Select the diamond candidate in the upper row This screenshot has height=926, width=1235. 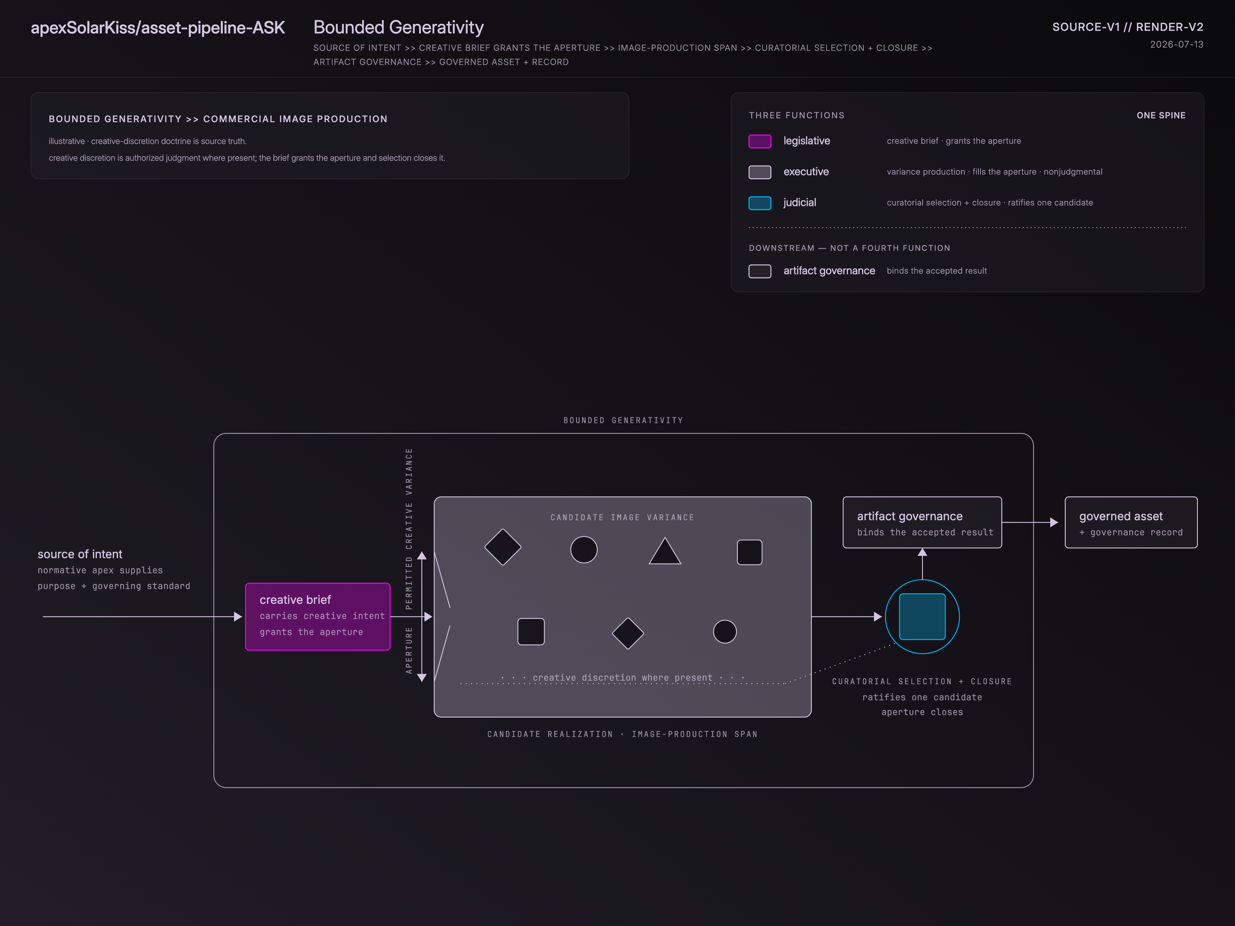click(502, 547)
